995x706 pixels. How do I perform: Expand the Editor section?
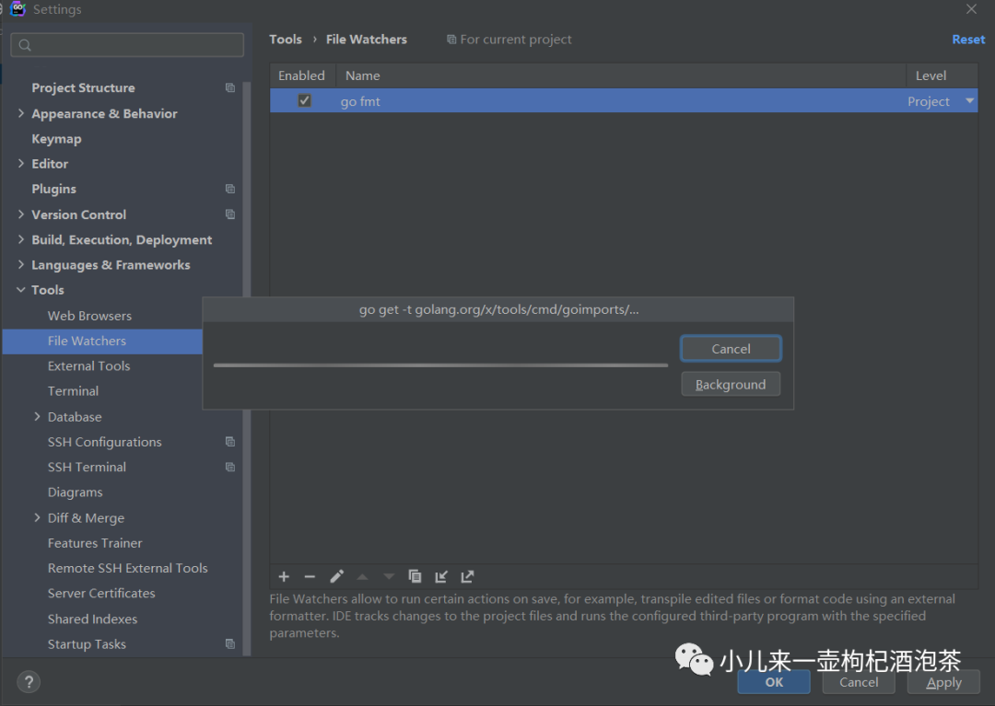pyautogui.click(x=21, y=164)
